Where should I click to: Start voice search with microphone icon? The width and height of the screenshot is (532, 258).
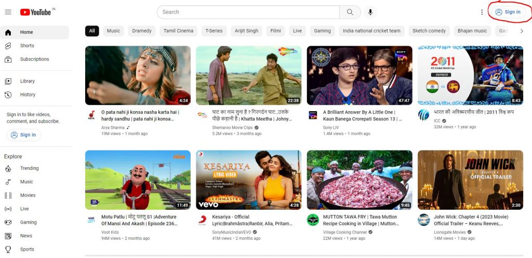pos(370,12)
